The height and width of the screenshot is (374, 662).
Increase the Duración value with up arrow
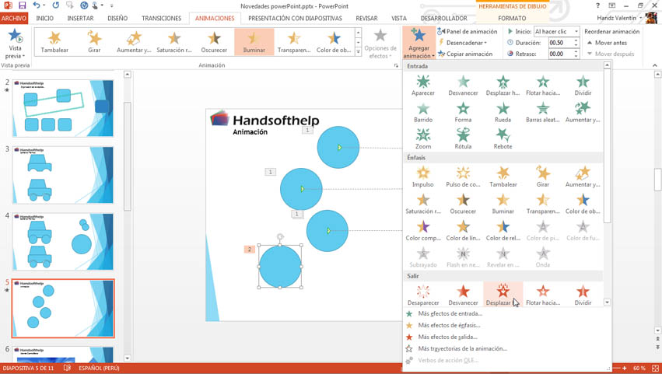576,40
